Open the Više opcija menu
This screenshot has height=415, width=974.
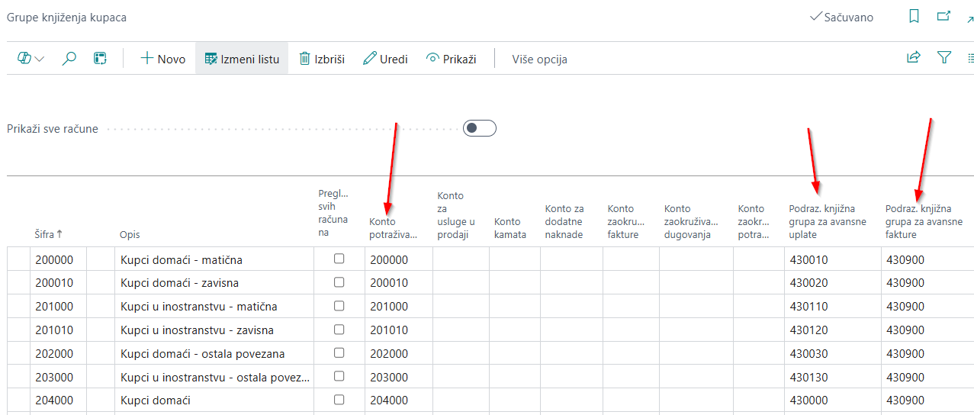(x=539, y=60)
